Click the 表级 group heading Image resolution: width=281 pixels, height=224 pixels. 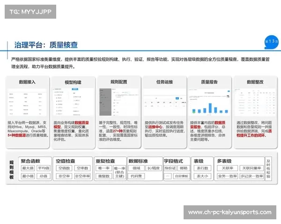(199, 161)
